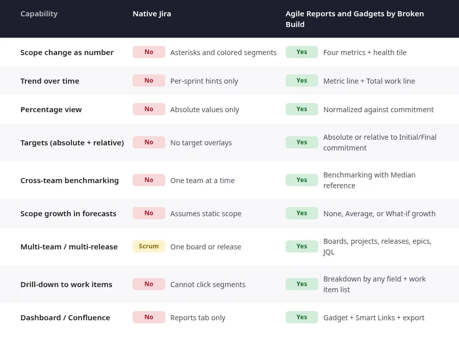Image resolution: width=459 pixels, height=357 pixels.
Task: Click the Yes badge in Multi-team / multi-release row
Action: pos(302,246)
